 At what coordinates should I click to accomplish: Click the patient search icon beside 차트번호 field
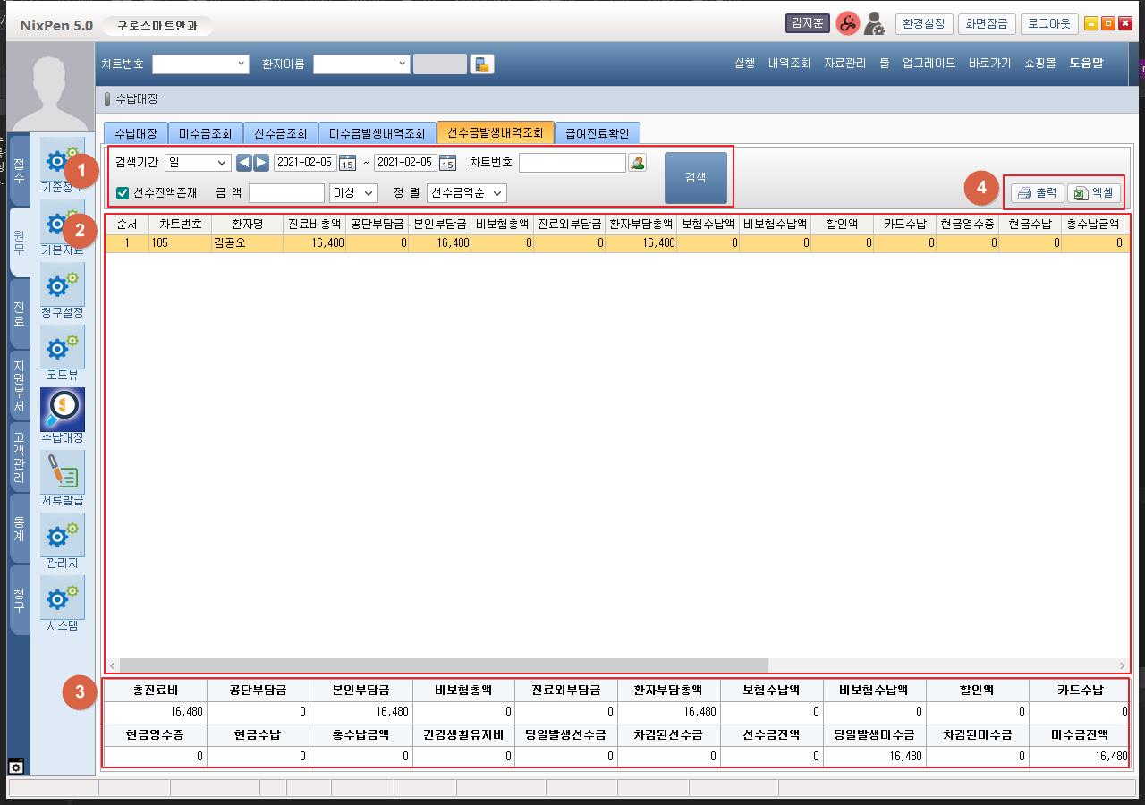[637, 163]
